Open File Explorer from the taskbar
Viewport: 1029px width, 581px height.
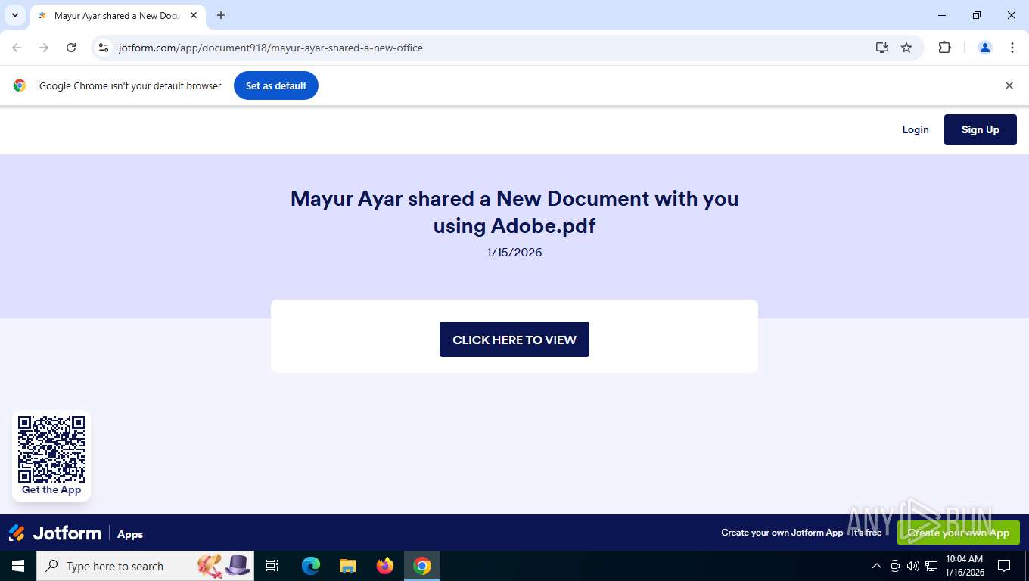(348, 566)
